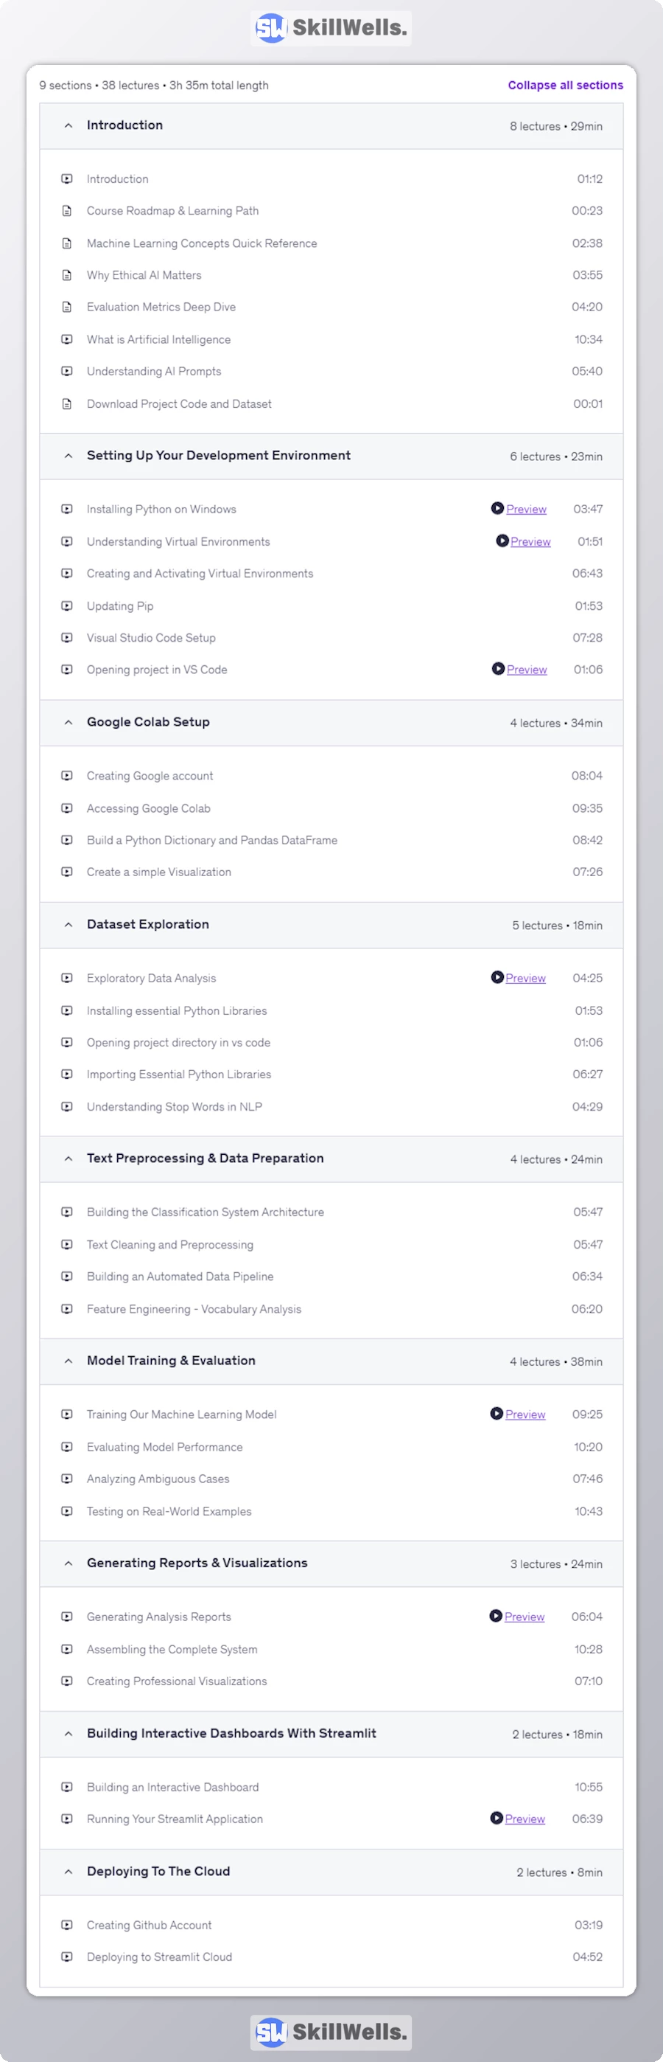
Task: Click Collapse all sections link
Action: 566,86
